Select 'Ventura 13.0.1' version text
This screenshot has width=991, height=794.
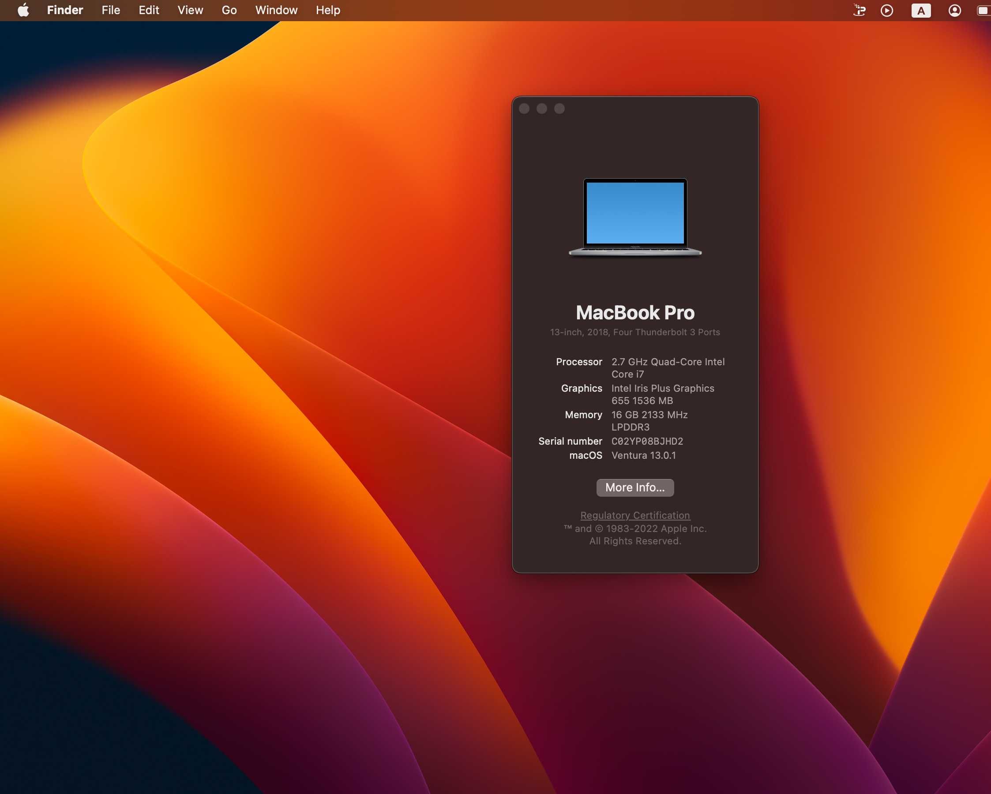click(x=643, y=455)
